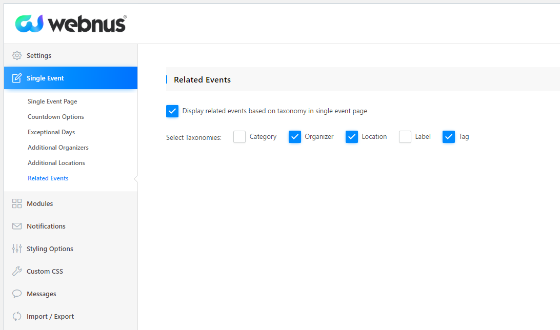Screen dimensions: 560x330
Task: Click 'Display related events based on taxonomy' text
Action: (275, 111)
